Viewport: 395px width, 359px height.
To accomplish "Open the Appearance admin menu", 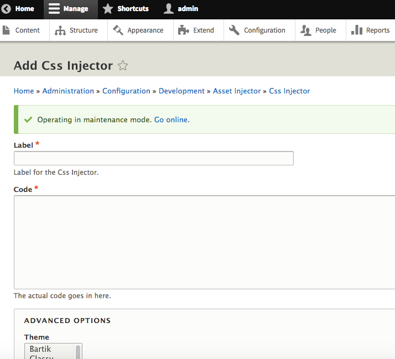I will [x=141, y=30].
